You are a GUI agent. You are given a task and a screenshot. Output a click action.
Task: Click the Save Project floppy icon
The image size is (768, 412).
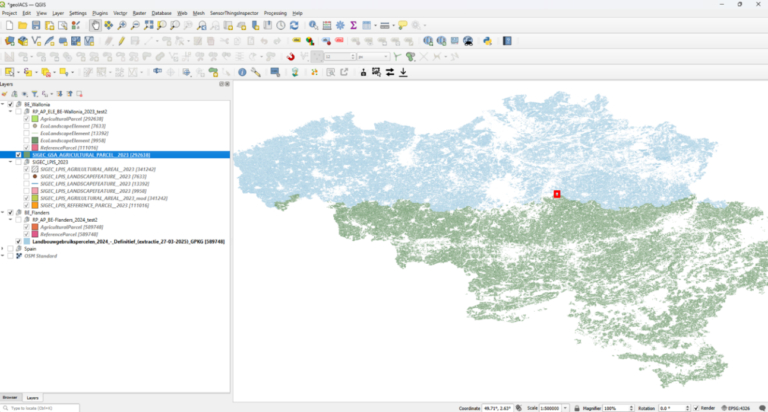(x=36, y=25)
